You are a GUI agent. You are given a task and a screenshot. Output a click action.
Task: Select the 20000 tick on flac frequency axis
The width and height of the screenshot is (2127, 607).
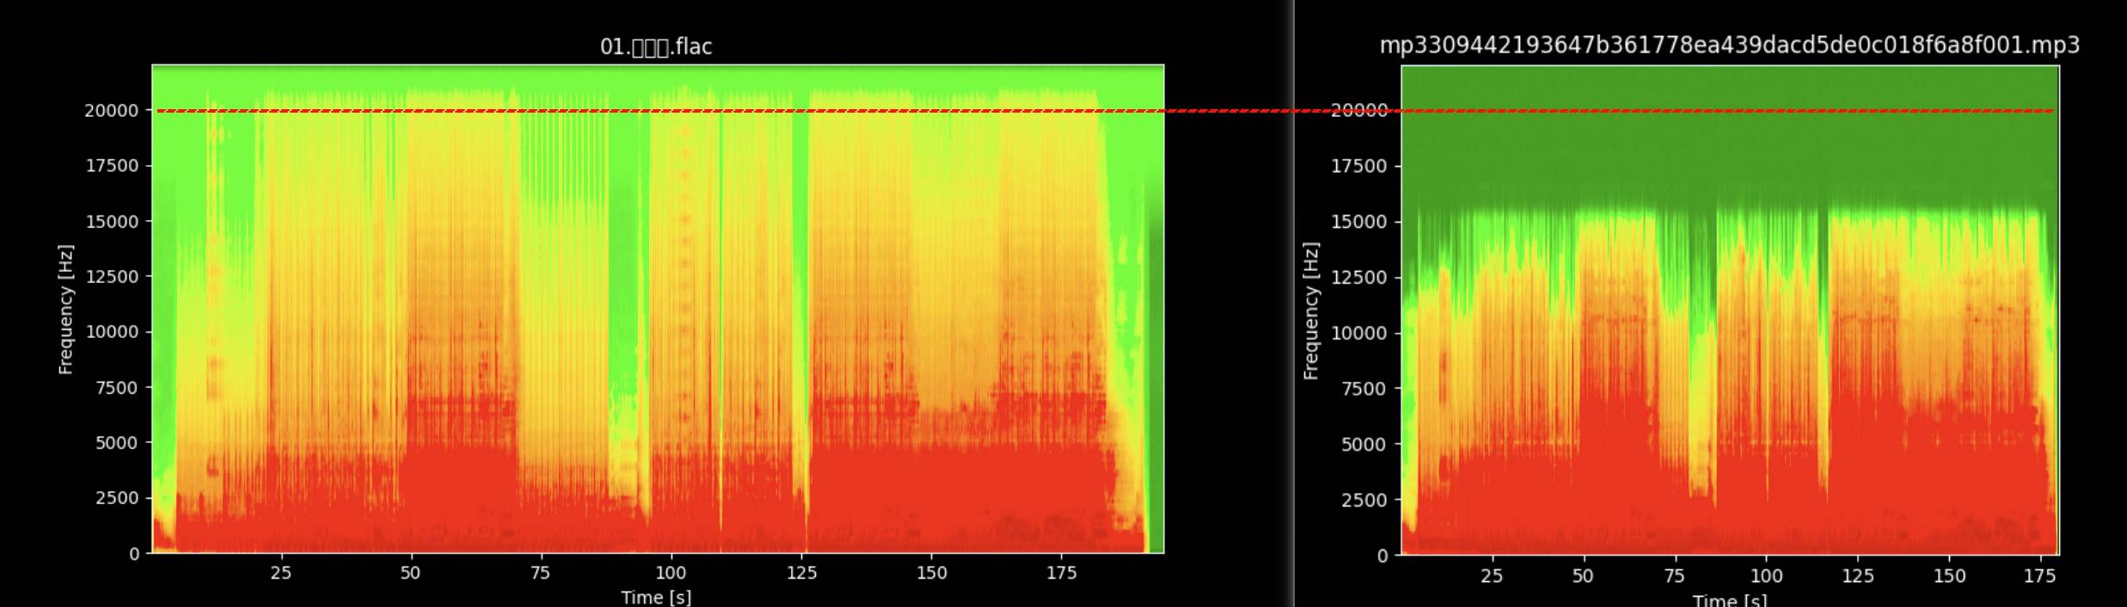coord(111,111)
